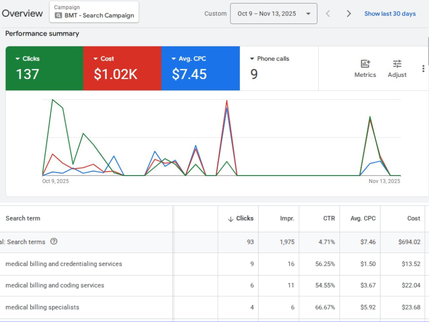Click the help icon beside Search terms total
Screen dimensions: 429x322
54,241
